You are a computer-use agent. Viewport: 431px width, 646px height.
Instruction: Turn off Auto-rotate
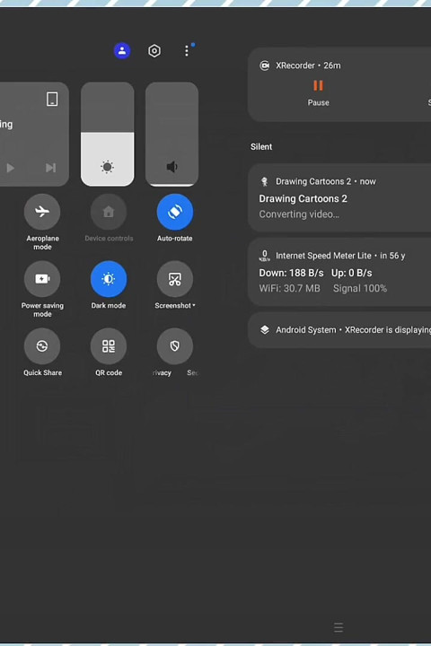[175, 212]
